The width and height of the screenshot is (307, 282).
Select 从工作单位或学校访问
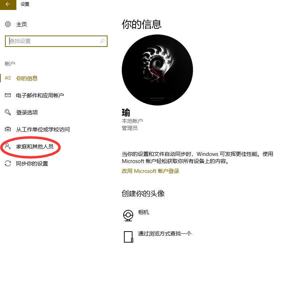tap(43, 129)
